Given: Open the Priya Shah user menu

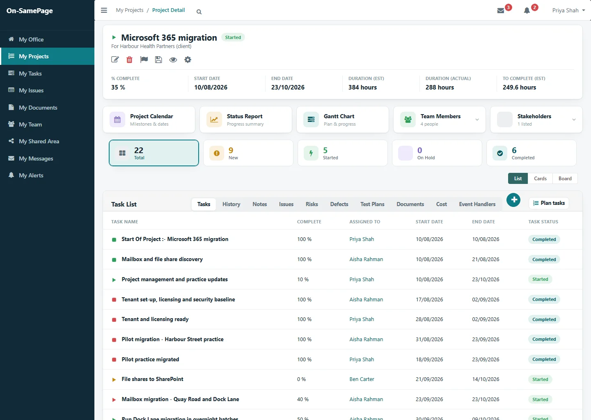Looking at the screenshot, I should tap(568, 10).
